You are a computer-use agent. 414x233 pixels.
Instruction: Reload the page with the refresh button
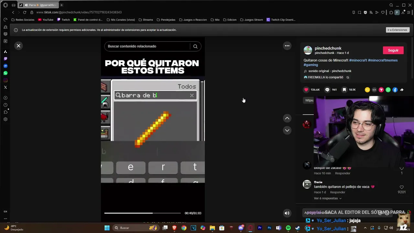[x=25, y=12]
